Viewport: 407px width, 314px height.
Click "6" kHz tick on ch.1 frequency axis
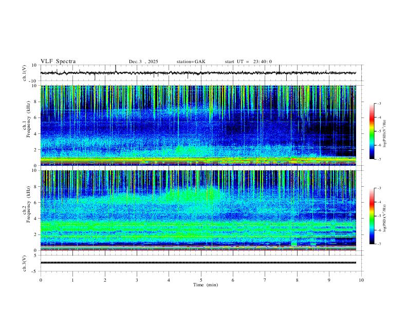[x=36, y=117]
